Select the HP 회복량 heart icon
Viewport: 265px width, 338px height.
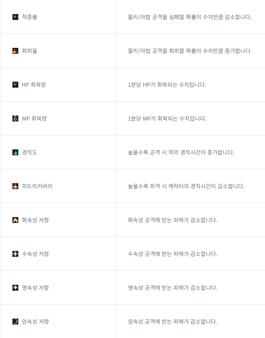coord(15,84)
